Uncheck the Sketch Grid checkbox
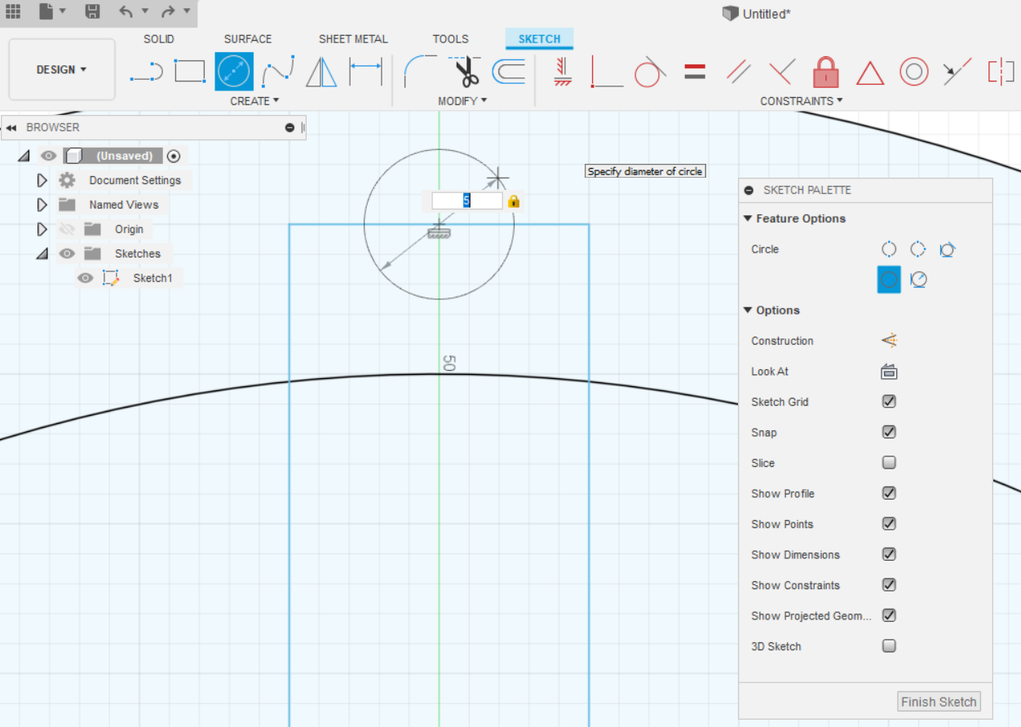Viewport: 1021px width, 727px height. click(889, 402)
